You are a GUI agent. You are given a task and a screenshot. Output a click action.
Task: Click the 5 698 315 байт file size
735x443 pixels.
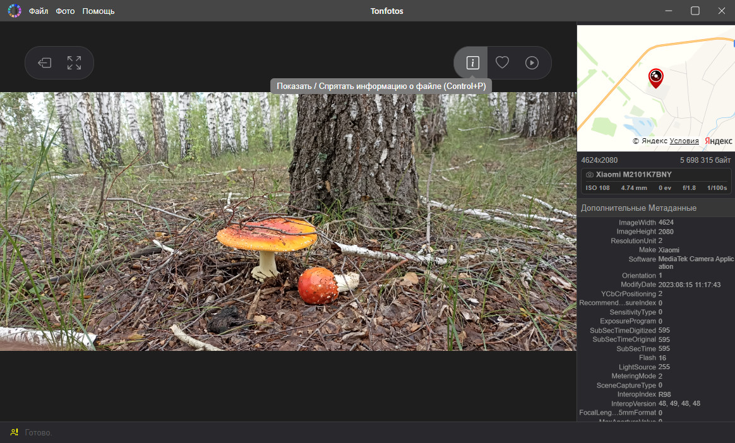point(705,160)
